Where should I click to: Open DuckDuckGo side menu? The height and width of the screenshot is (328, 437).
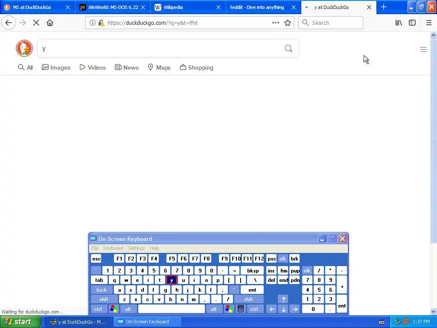click(423, 50)
